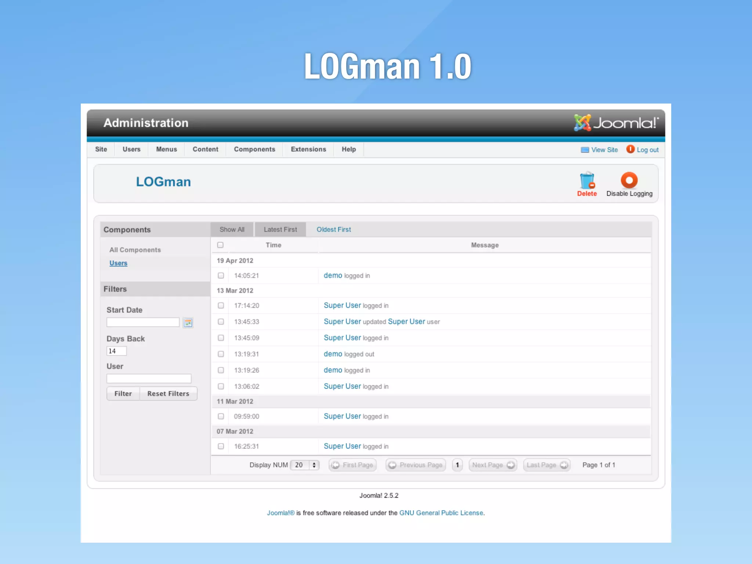
Task: Click the Previous Page button
Action: coord(416,465)
